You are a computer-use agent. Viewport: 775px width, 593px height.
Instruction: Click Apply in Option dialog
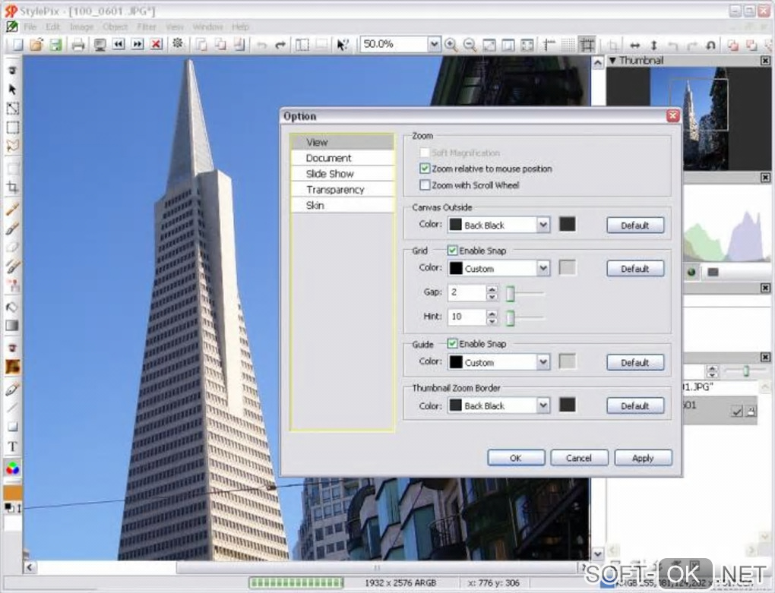643,458
